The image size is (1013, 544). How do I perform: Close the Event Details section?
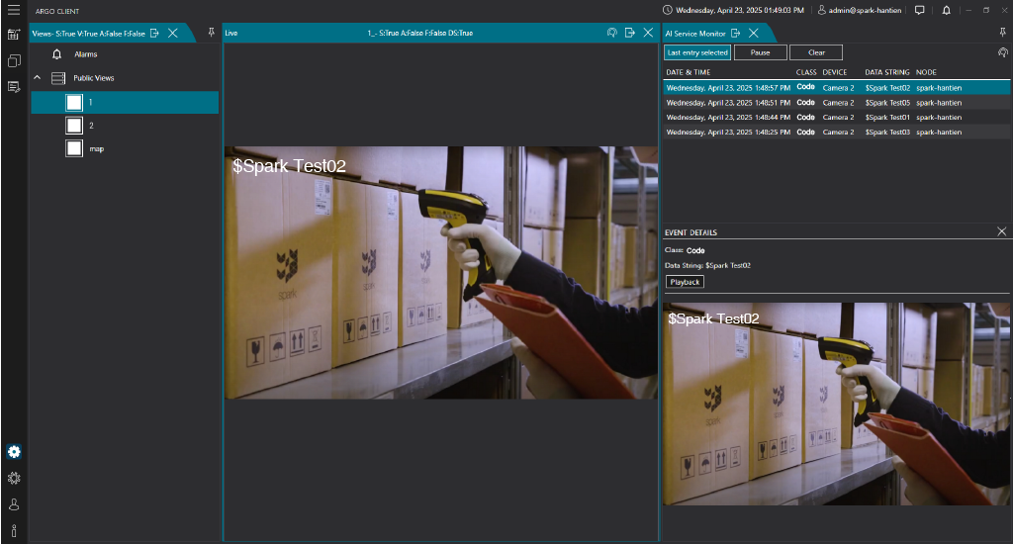click(x=1001, y=231)
